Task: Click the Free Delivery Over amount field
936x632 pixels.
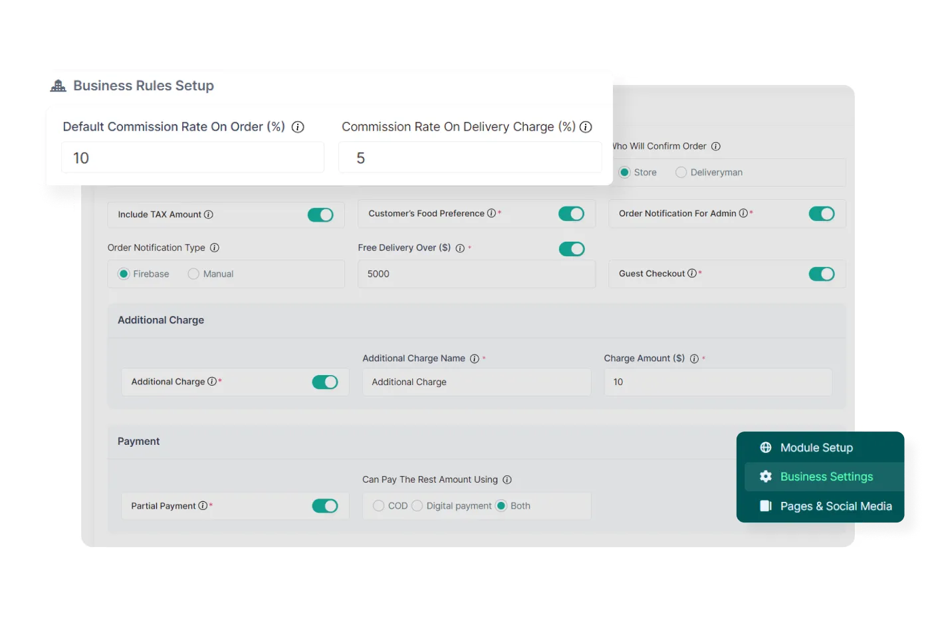Action: tap(476, 274)
